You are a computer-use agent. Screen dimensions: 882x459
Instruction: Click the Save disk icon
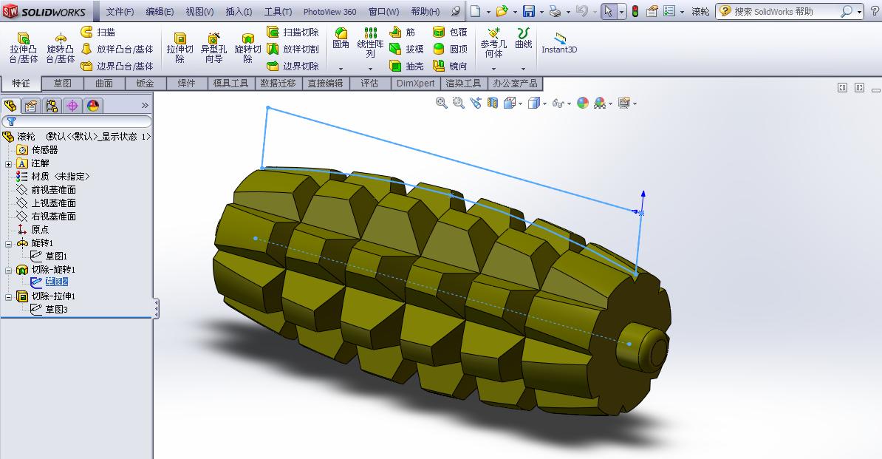529,10
